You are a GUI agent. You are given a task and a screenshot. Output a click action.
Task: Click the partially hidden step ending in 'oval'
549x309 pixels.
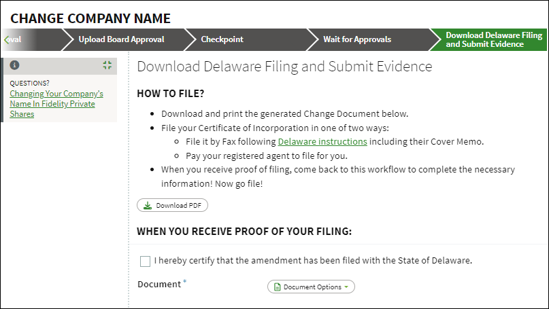[x=16, y=39]
